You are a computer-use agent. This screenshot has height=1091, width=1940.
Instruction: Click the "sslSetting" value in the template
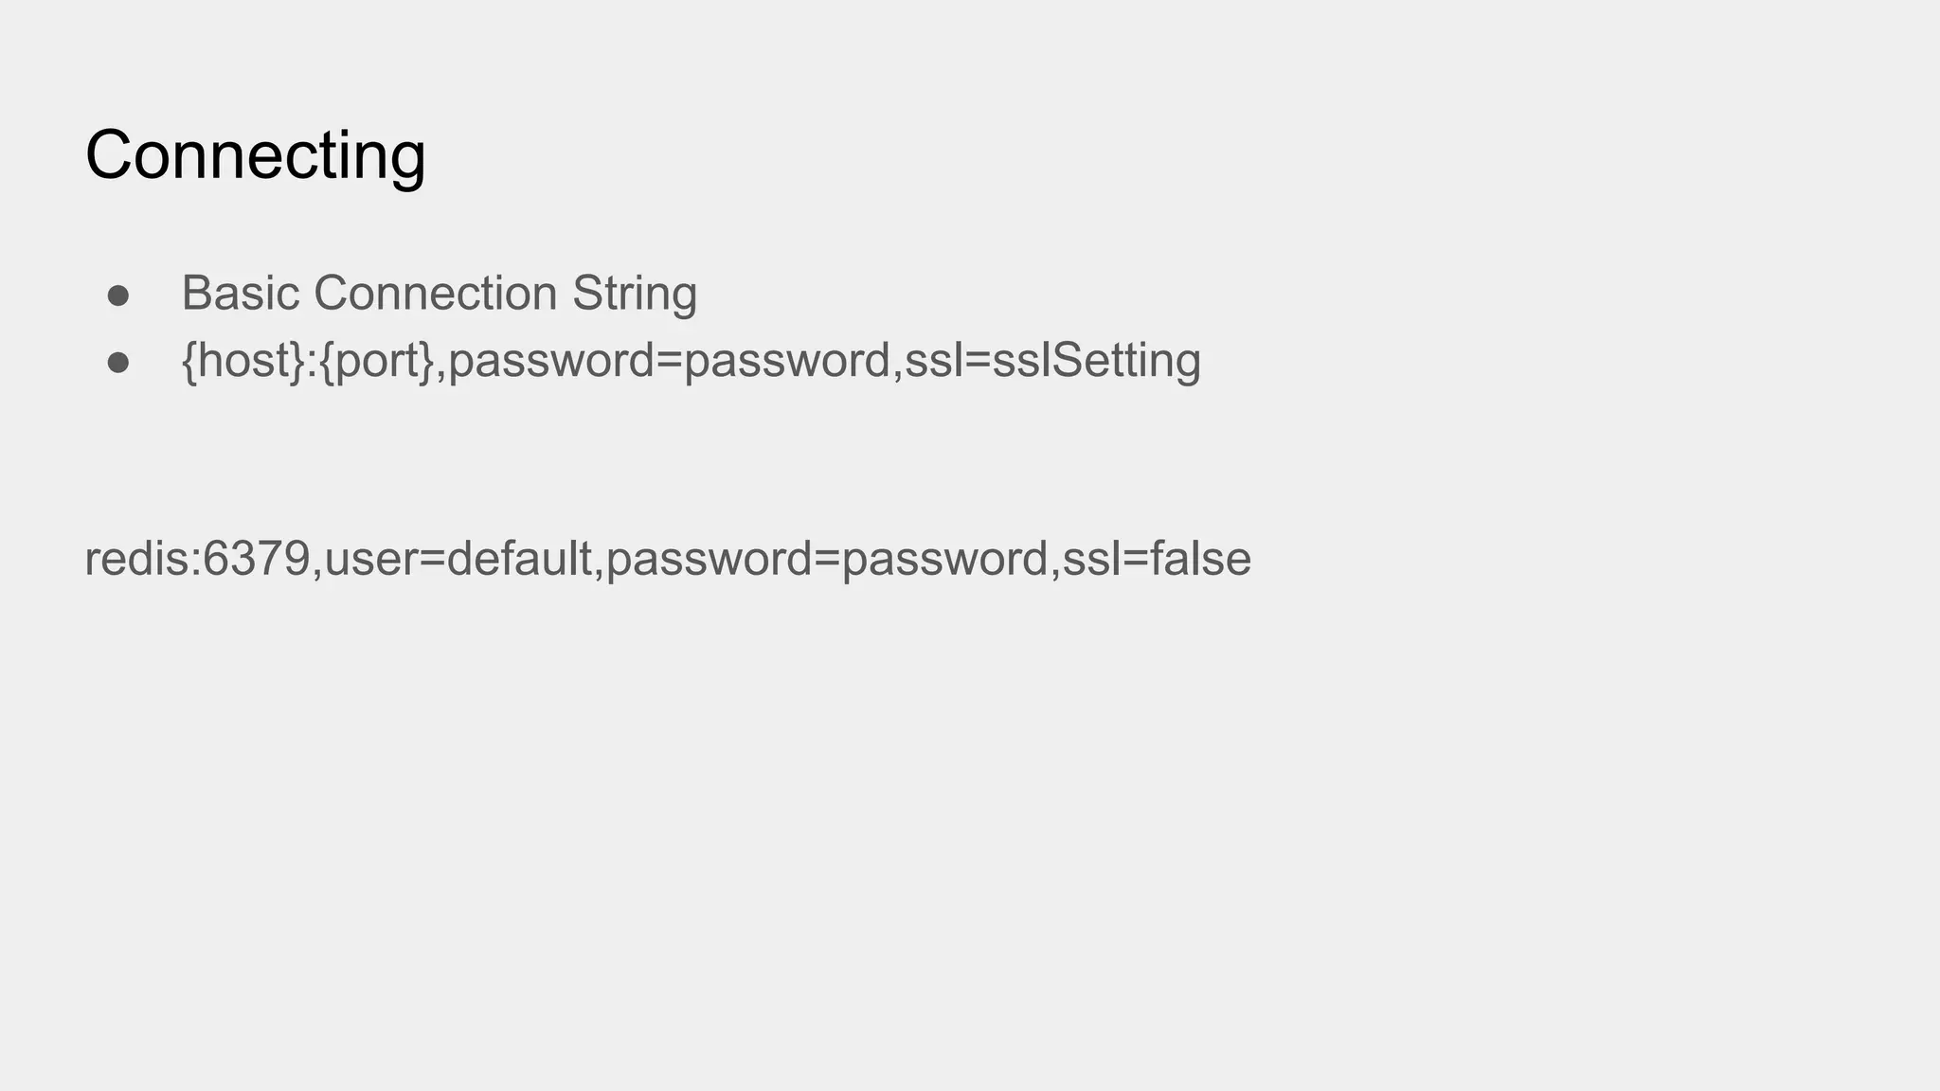(1097, 361)
